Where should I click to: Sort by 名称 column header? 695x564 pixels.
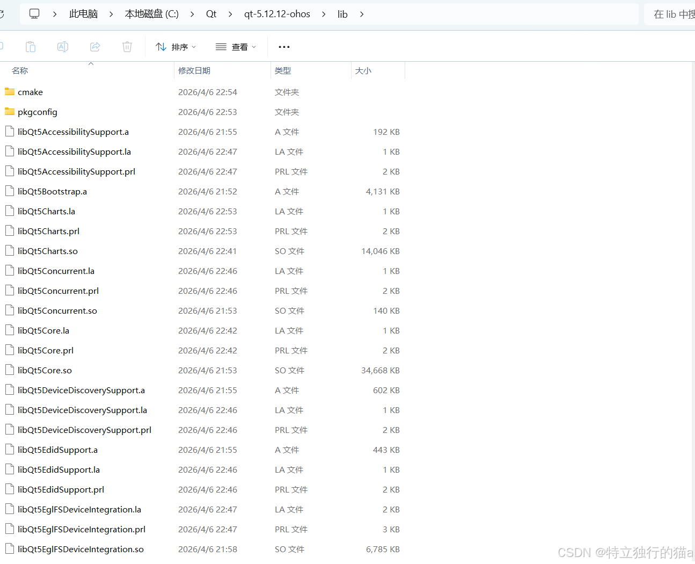pos(20,70)
